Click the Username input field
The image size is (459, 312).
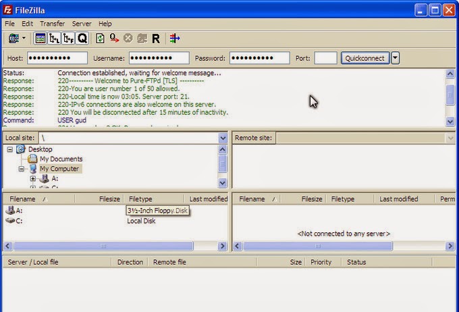coord(159,58)
